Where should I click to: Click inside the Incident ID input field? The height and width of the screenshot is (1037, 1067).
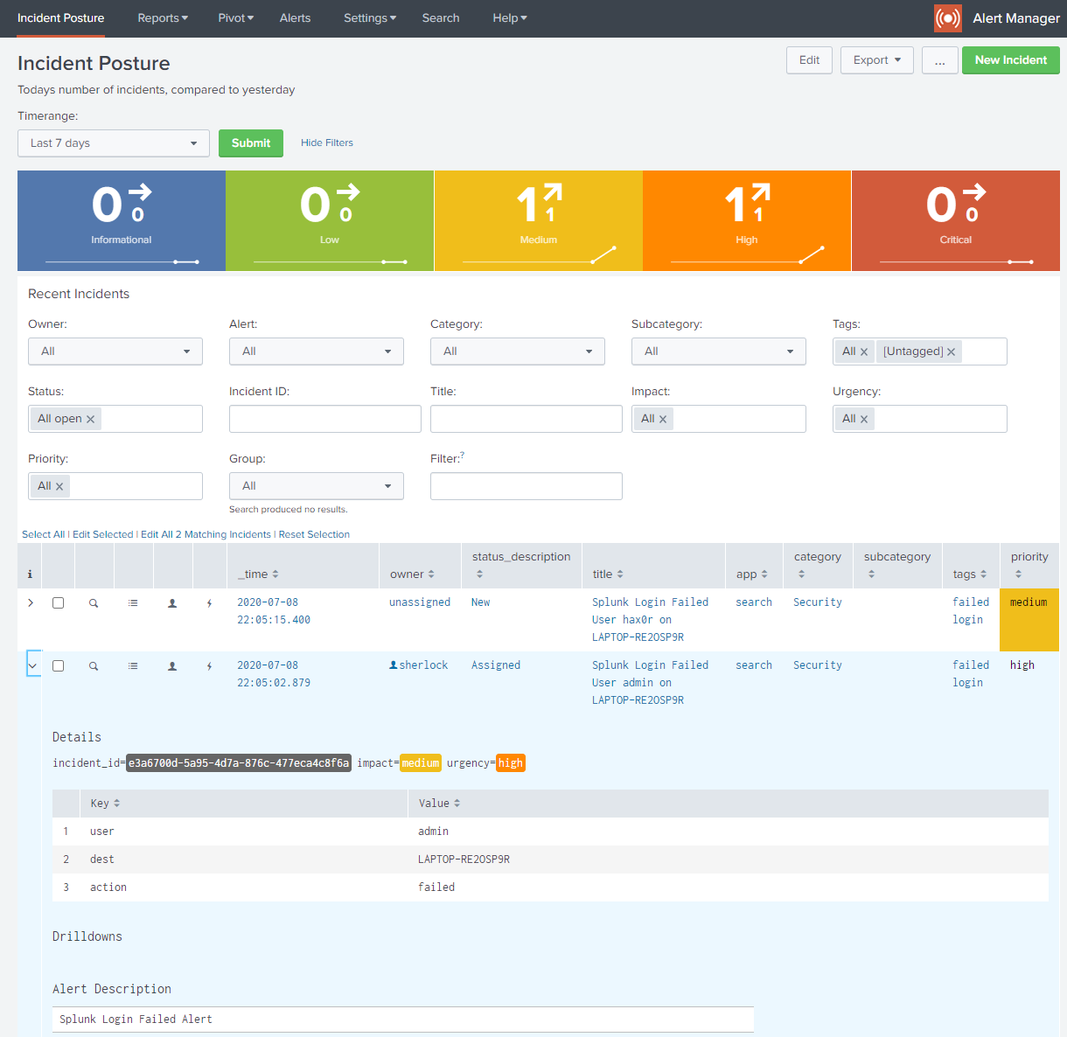coord(324,418)
